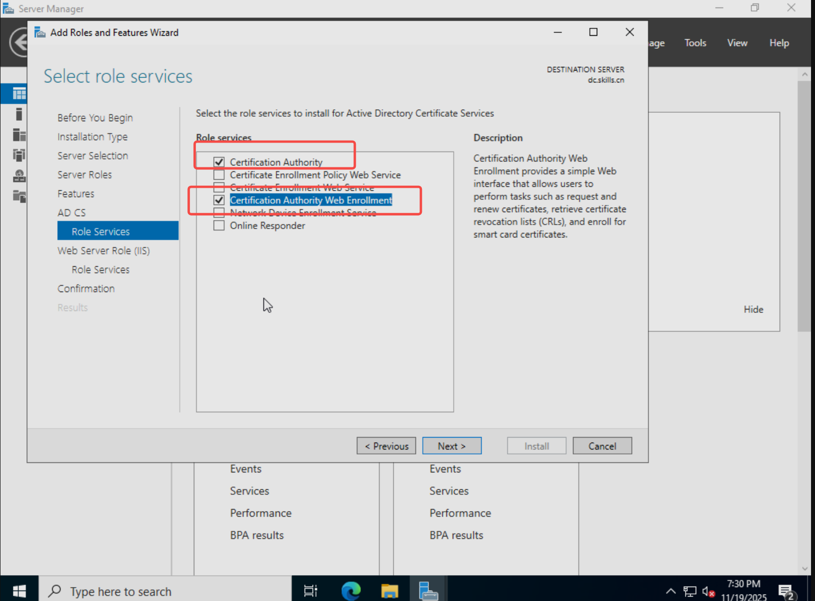The height and width of the screenshot is (601, 815).
Task: Uncheck Certification Authority checkbox
Action: tap(219, 162)
